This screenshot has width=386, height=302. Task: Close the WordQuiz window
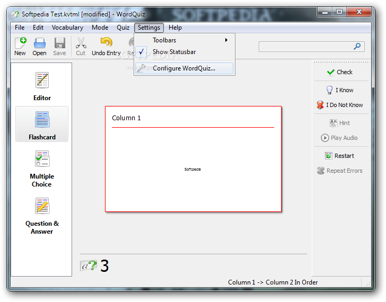click(359, 12)
